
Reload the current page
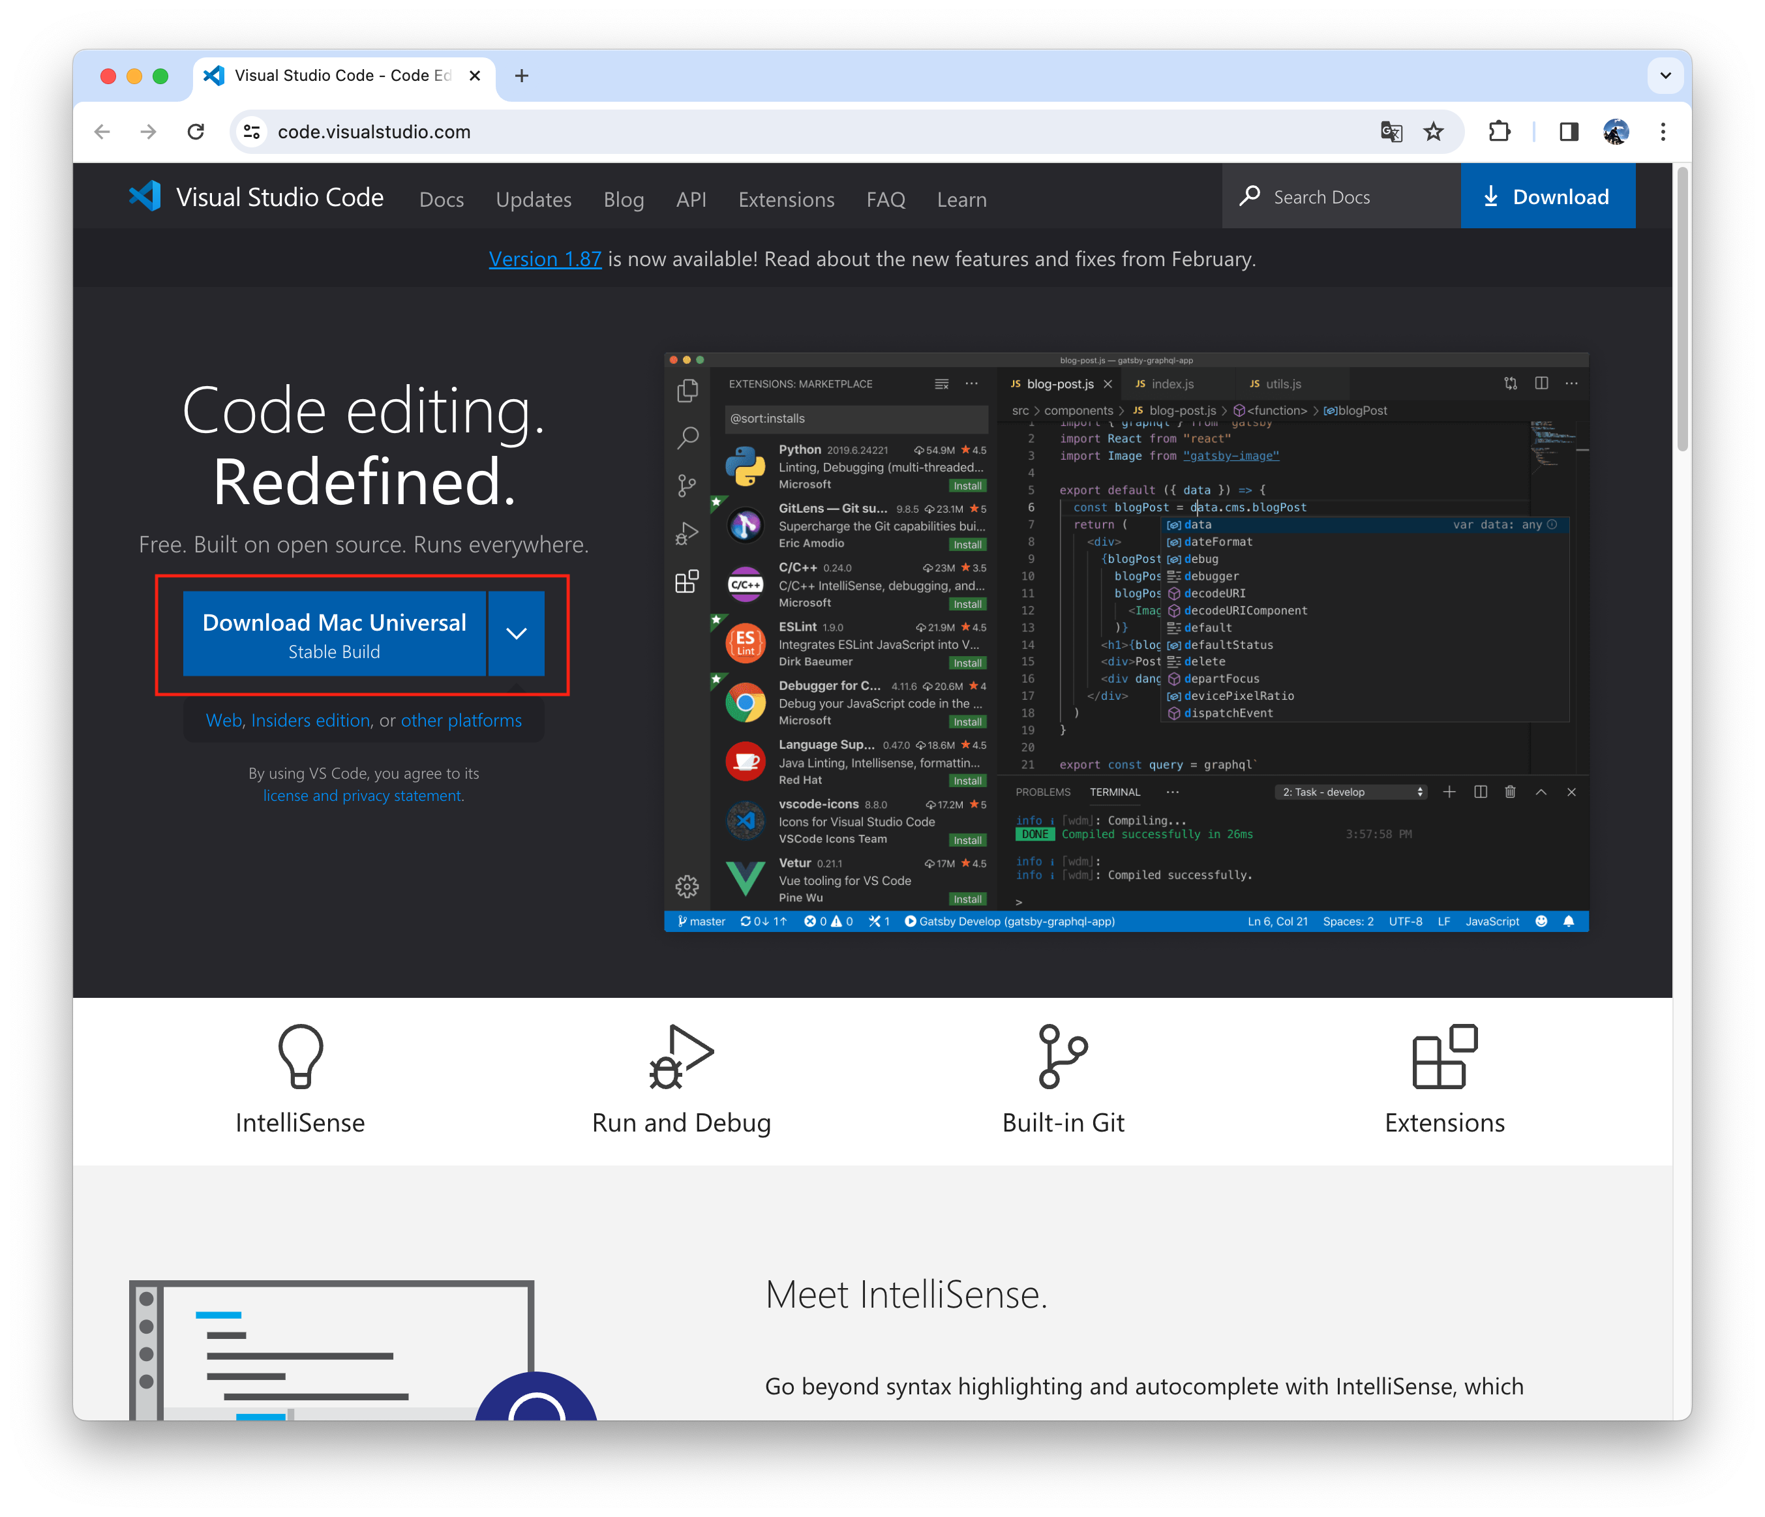point(196,132)
